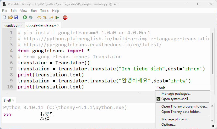Screen dimensions: 217x129
Task: Click Open Thonny data folder... entry
Action: pyautogui.click(x=181, y=112)
